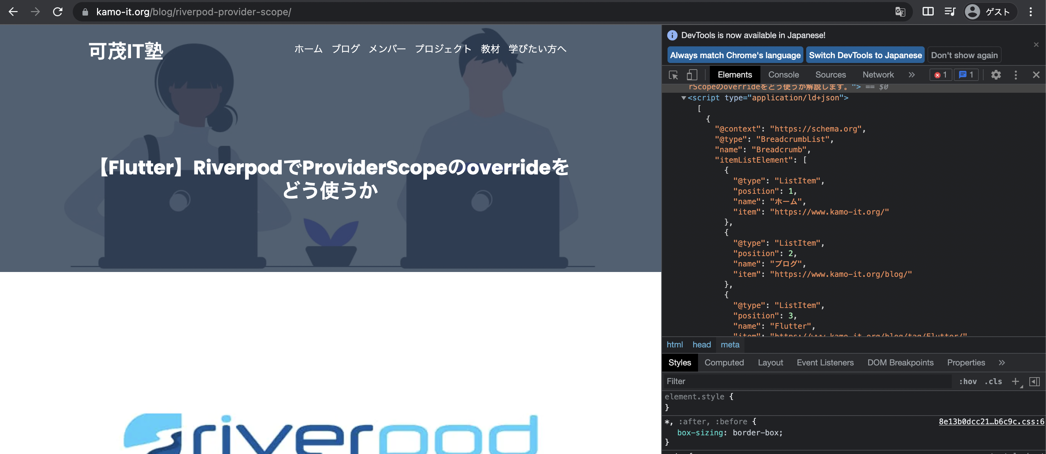Toggle :hov pseudo-class states
The width and height of the screenshot is (1046, 454).
[967, 381]
